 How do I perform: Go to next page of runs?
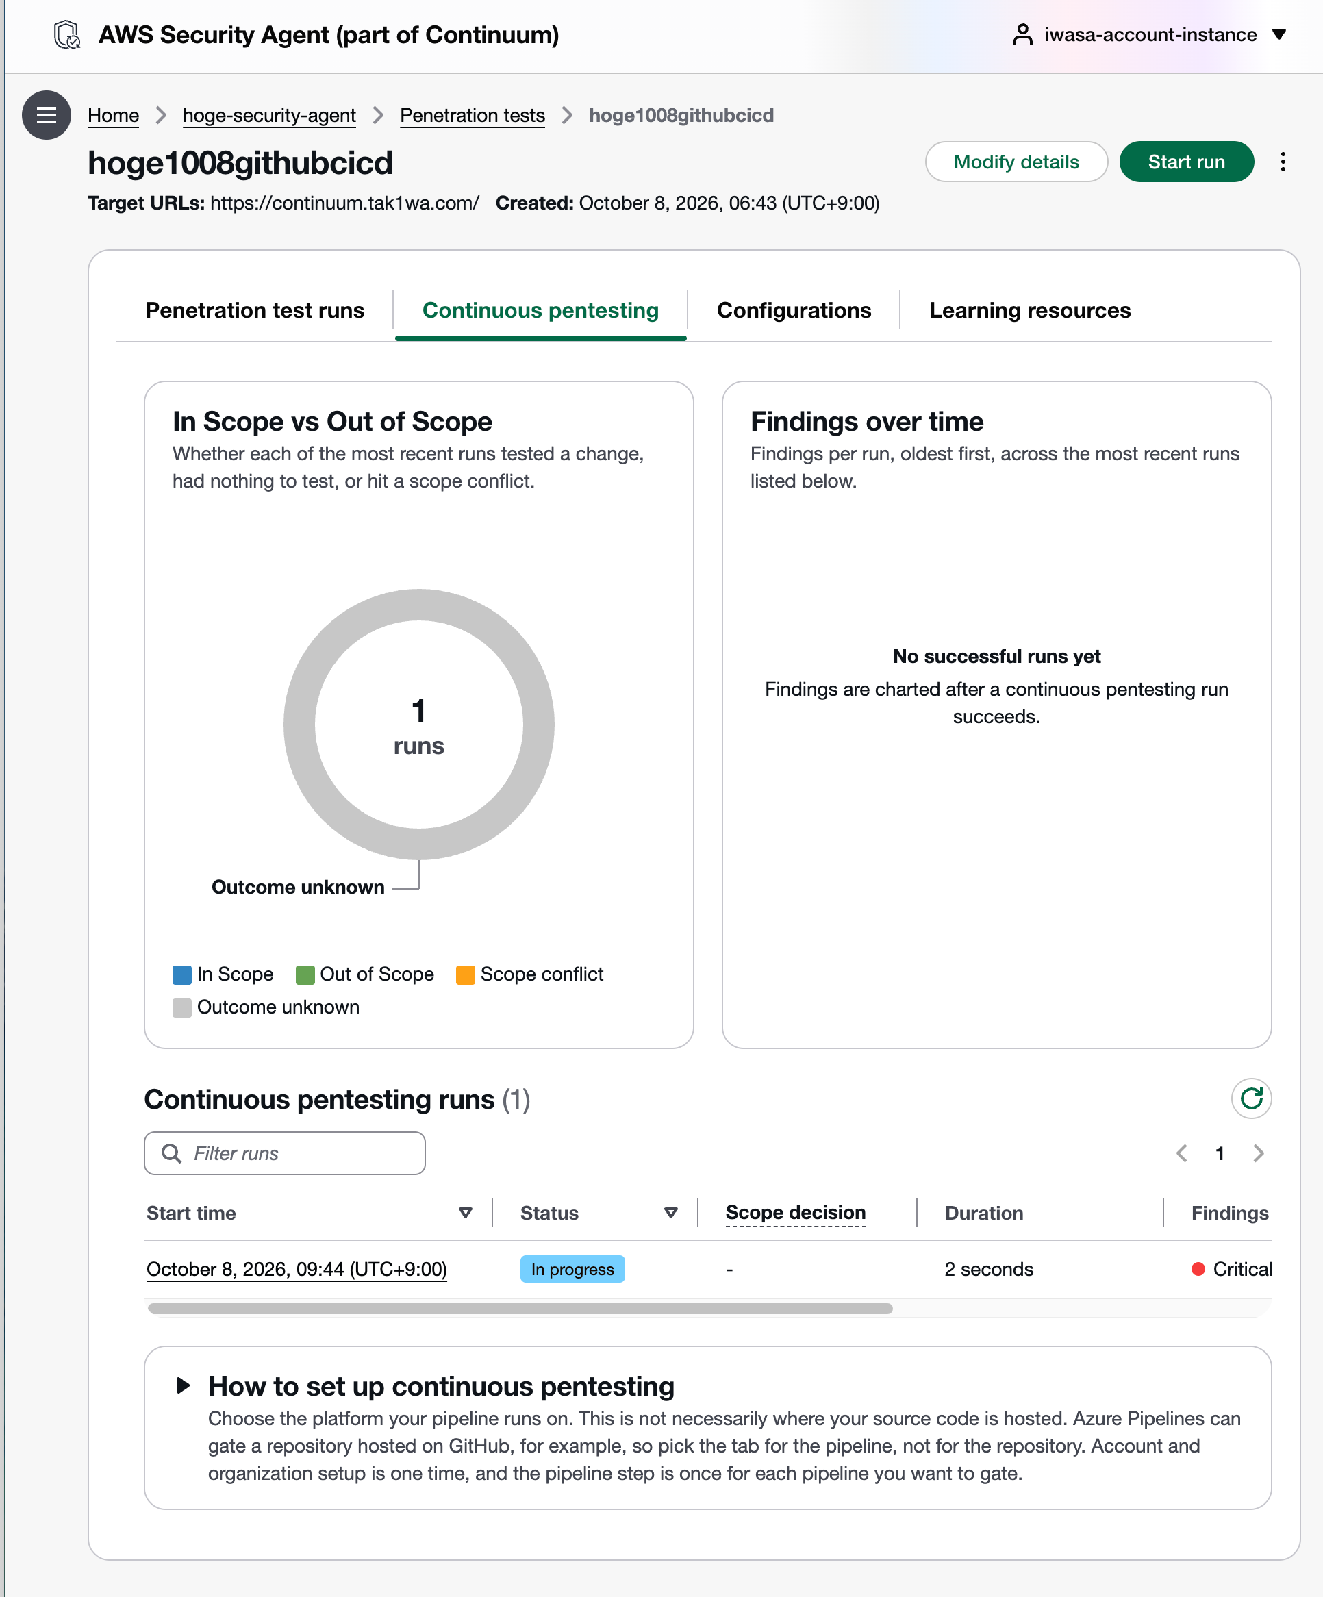click(x=1259, y=1153)
